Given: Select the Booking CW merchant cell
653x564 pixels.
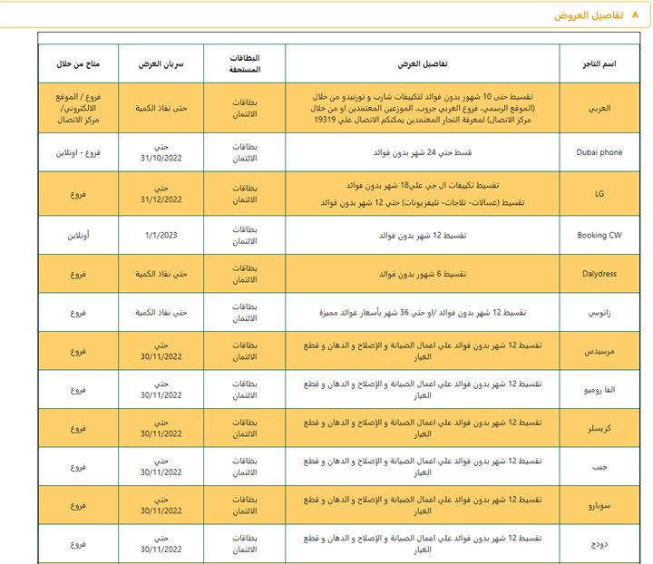Looking at the screenshot, I should 599,235.
